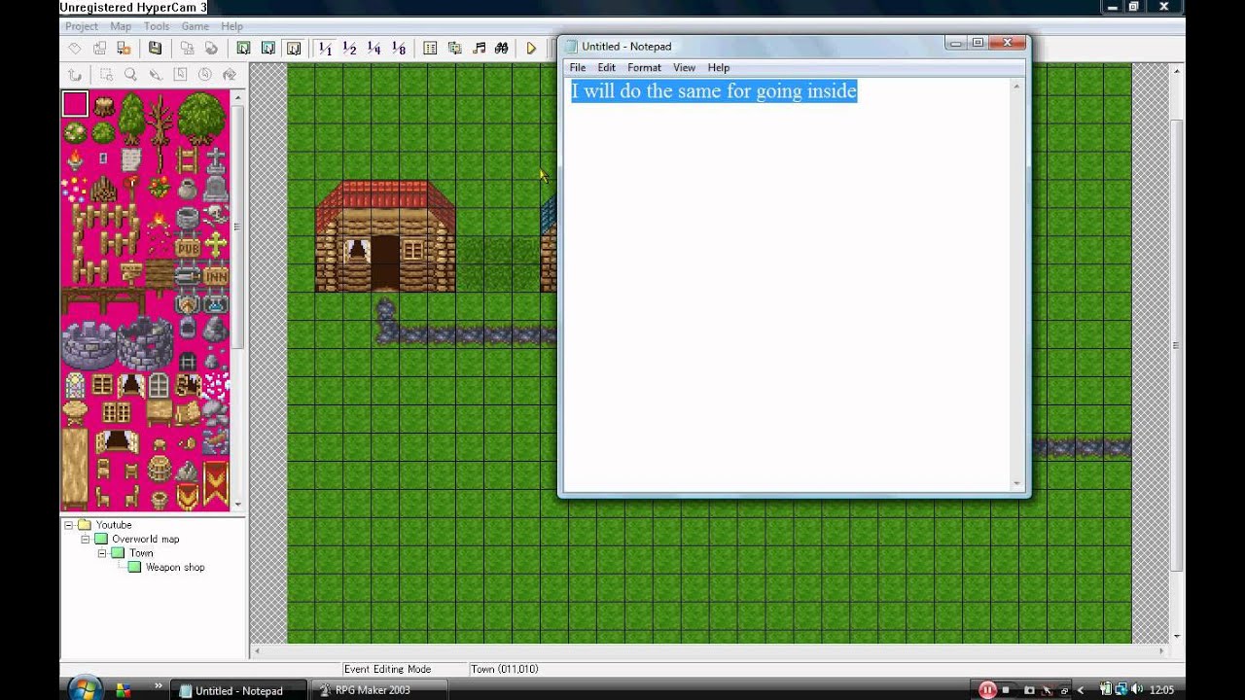Open the Resource Manager icon
This screenshot has width=1245, height=700.
pyautogui.click(x=454, y=48)
